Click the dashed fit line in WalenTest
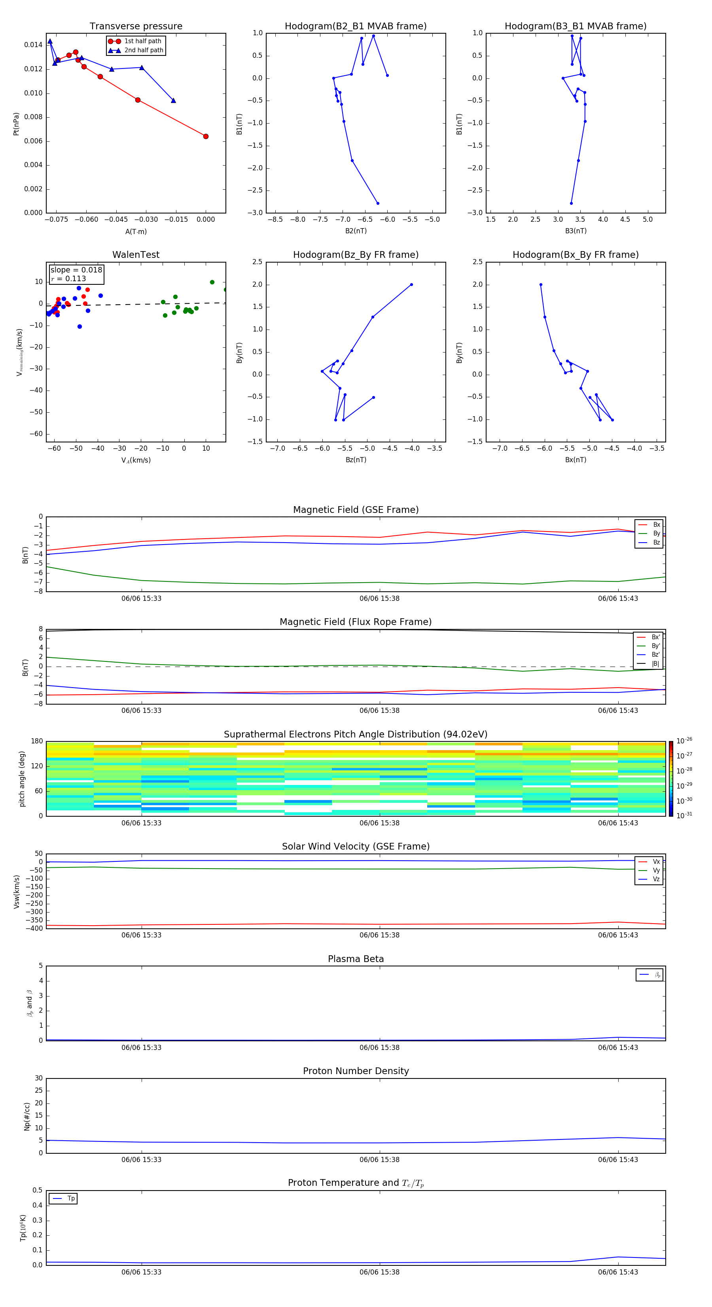 [136, 305]
